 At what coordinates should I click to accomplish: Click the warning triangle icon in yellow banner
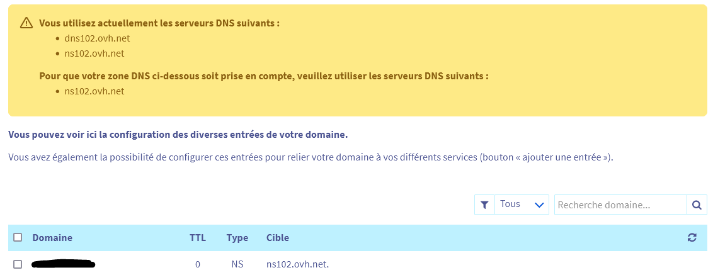[x=26, y=23]
